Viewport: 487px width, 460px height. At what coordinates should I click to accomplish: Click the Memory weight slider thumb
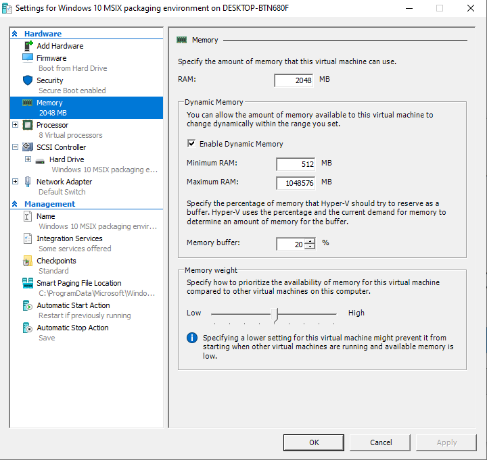pos(275,314)
